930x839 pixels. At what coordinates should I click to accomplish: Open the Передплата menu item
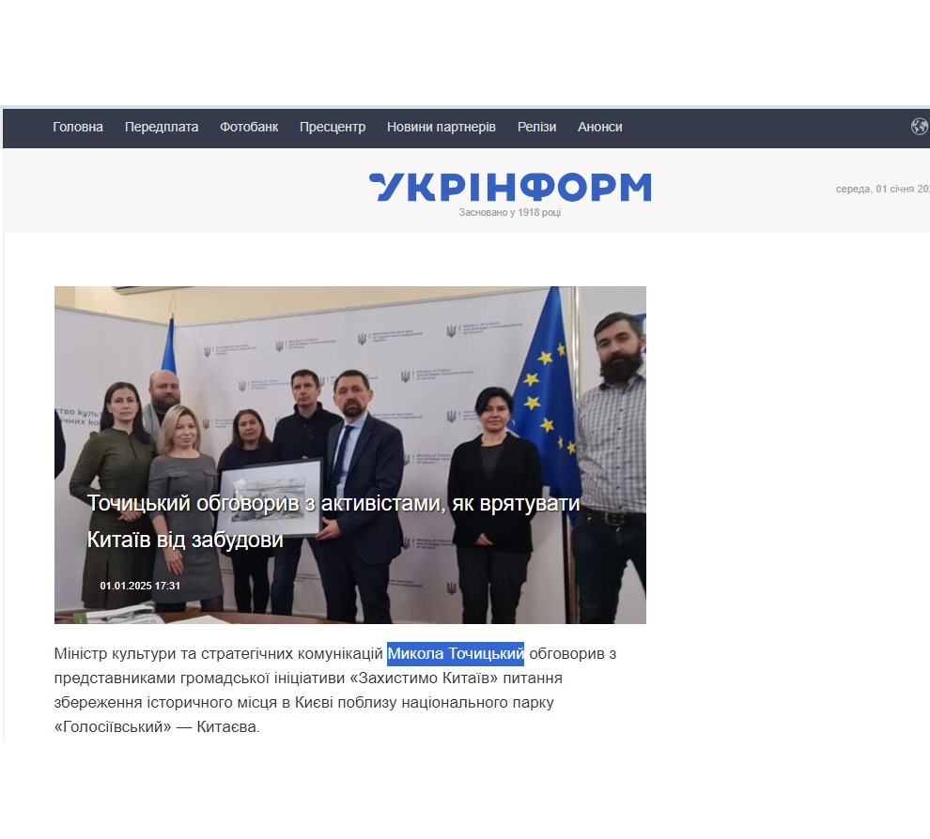tap(162, 127)
